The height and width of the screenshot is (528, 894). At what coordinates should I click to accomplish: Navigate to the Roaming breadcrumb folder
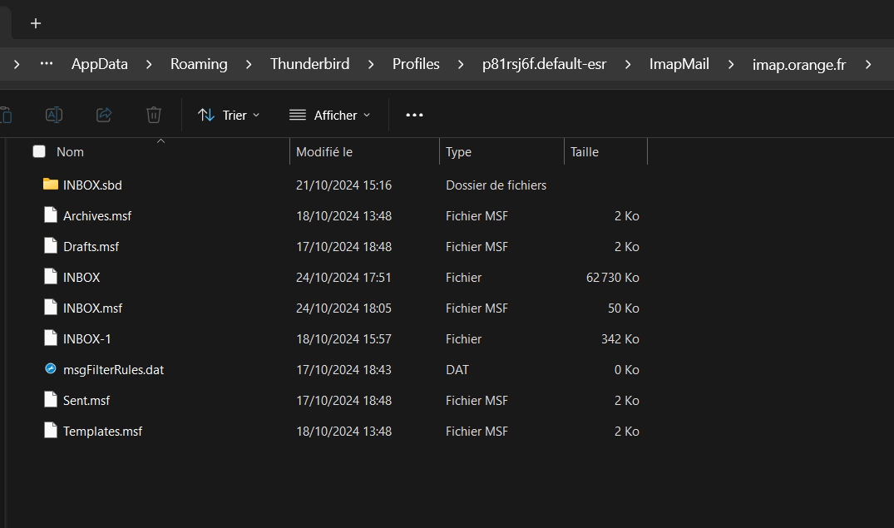tap(199, 64)
